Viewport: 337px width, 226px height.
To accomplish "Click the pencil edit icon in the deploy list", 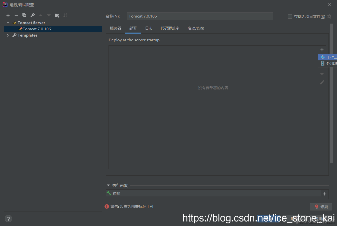I will click(x=322, y=82).
